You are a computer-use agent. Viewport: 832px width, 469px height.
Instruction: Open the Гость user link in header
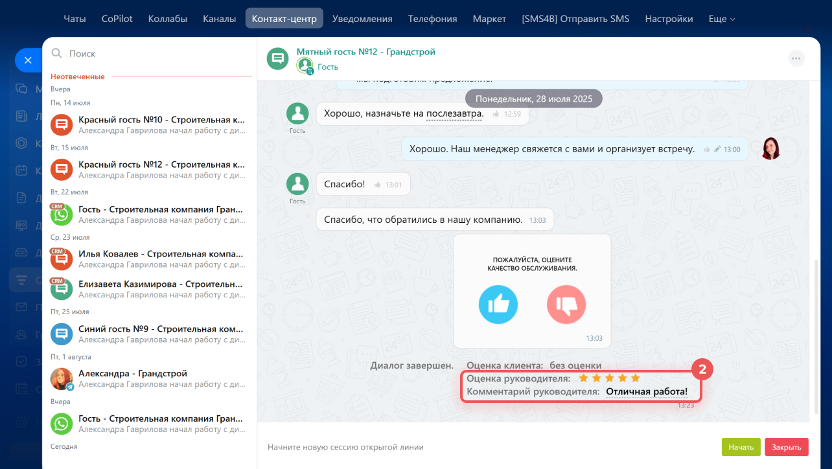click(x=328, y=67)
